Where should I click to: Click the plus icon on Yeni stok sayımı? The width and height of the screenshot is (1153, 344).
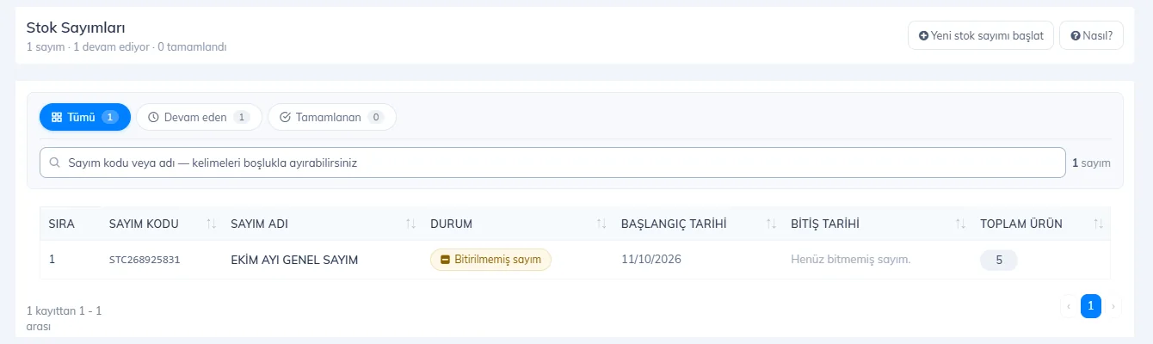(923, 36)
